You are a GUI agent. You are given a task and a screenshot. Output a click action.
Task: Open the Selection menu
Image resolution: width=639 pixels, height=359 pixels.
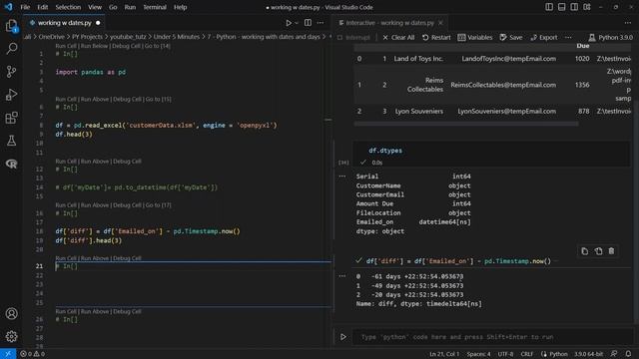[x=68, y=7]
